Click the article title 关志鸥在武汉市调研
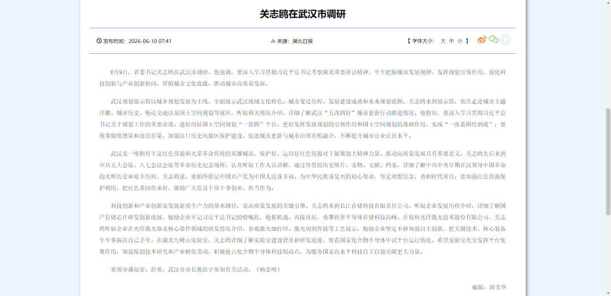Screen dimensions: 611x296 tap(303, 14)
